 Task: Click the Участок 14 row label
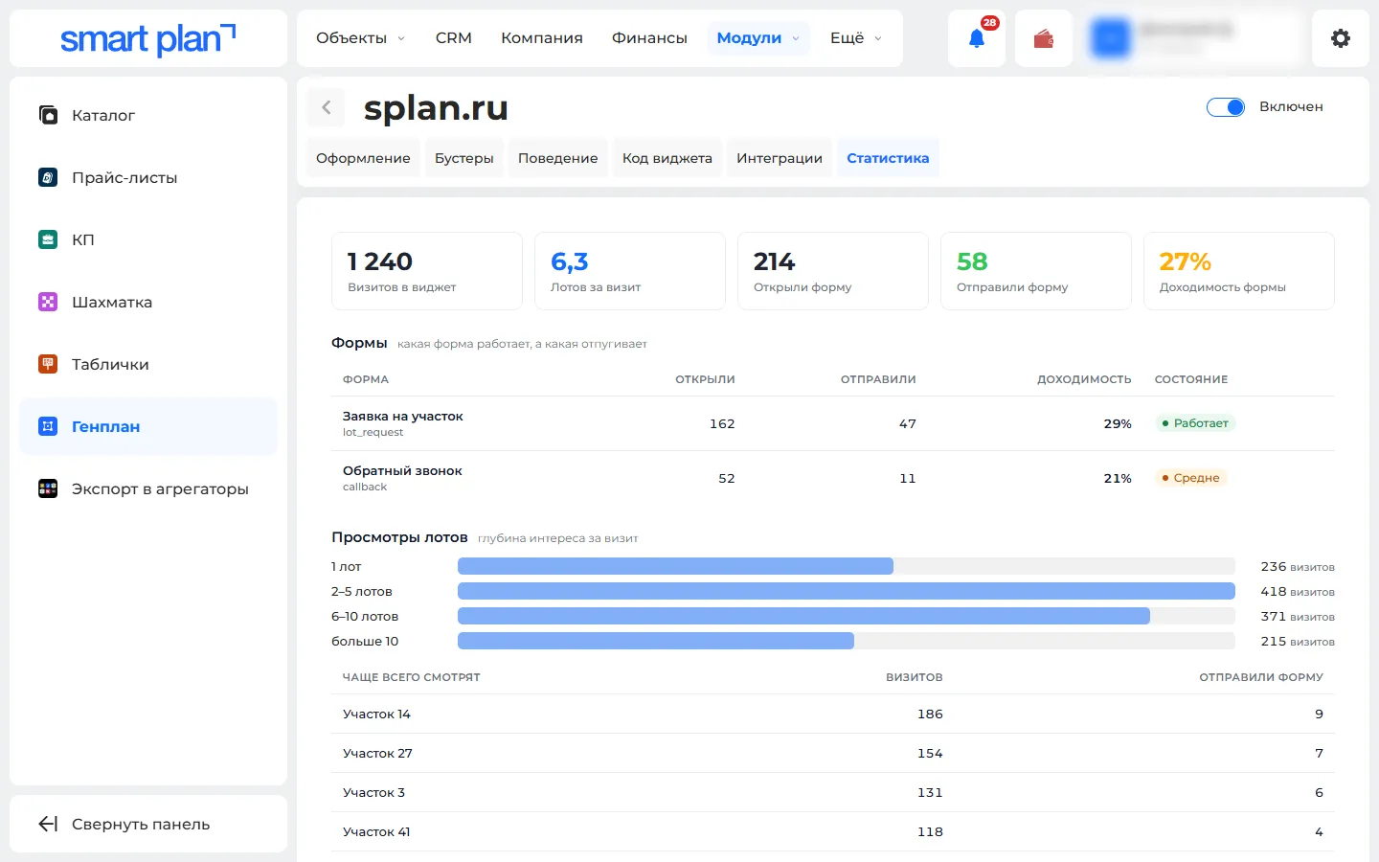[x=376, y=714]
